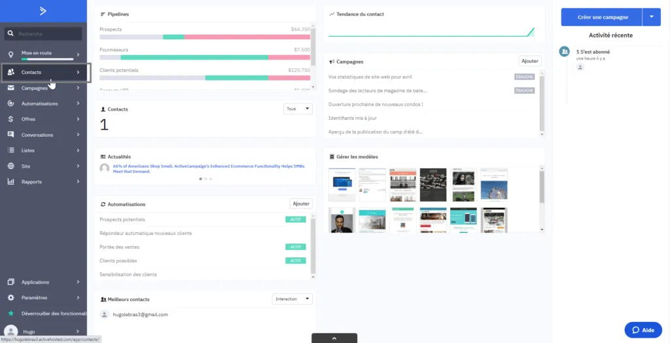This screenshot has height=343, width=670.
Task: Click the Rapports bar chart icon
Action: tap(10, 182)
